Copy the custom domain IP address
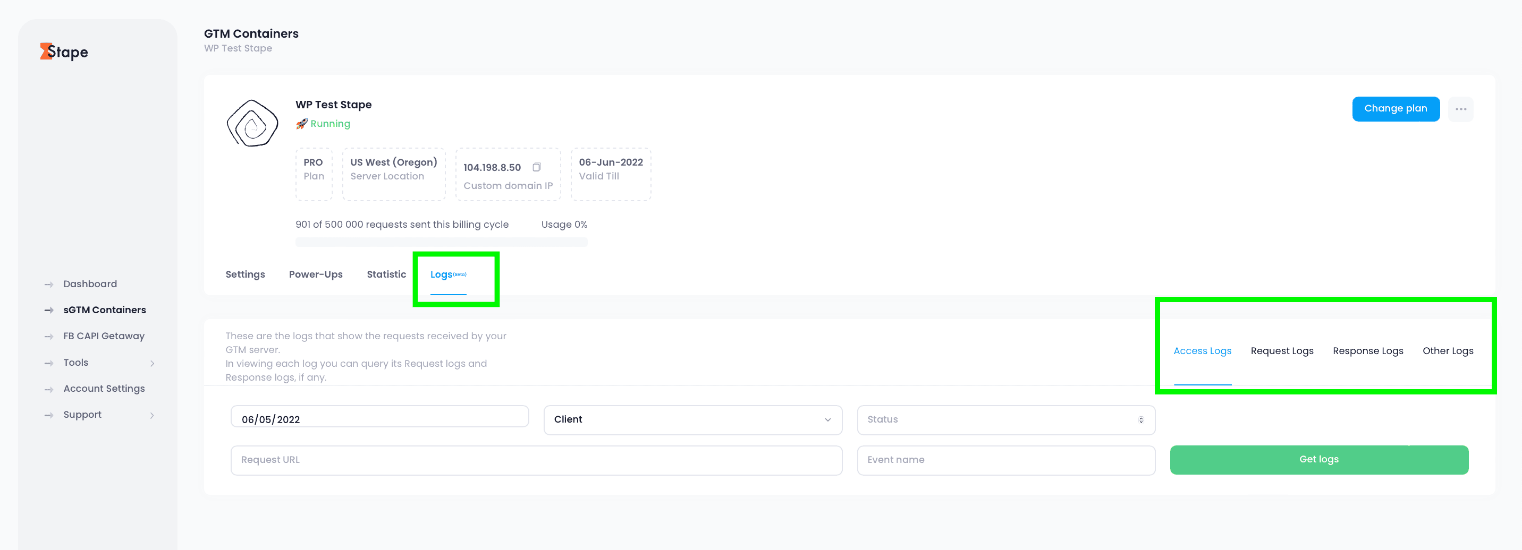1522x550 pixels. pos(537,167)
